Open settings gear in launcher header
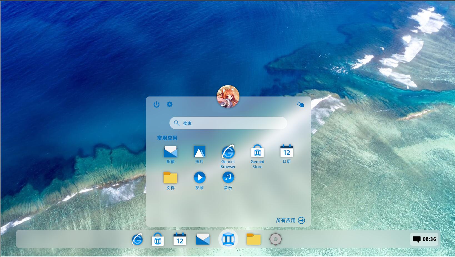 [x=169, y=105]
